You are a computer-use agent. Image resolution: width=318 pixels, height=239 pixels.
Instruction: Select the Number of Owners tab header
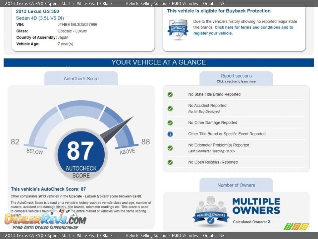[236, 185]
